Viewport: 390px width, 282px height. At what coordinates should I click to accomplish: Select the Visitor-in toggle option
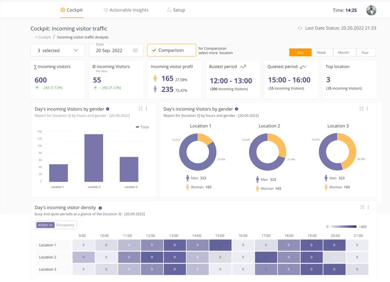pos(45,225)
